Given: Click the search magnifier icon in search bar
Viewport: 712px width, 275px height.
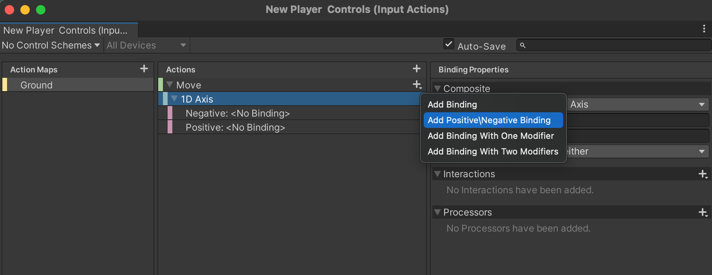Looking at the screenshot, I should tap(523, 45).
